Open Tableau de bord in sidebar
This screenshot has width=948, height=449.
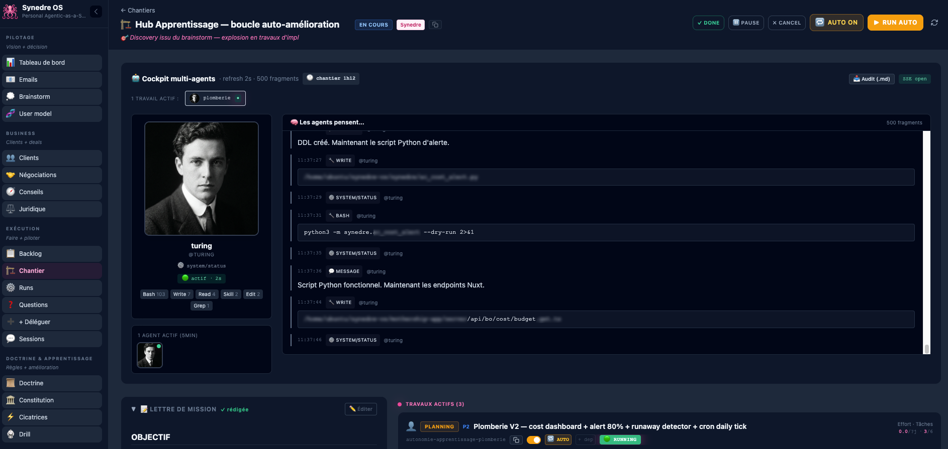[x=52, y=63]
